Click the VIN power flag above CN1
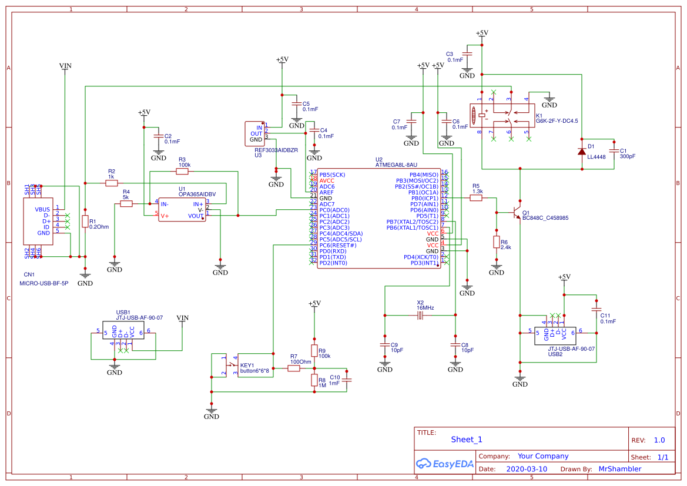The height and width of the screenshot is (486, 687). [65, 66]
